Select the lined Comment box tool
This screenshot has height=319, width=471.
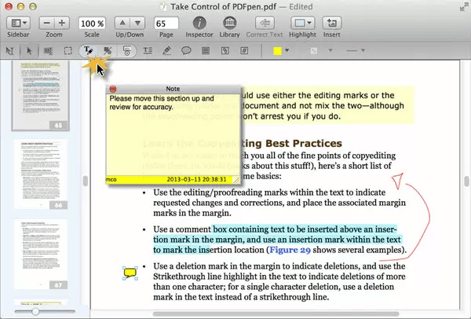click(206, 51)
